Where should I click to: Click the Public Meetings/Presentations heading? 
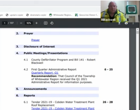point(46,53)
